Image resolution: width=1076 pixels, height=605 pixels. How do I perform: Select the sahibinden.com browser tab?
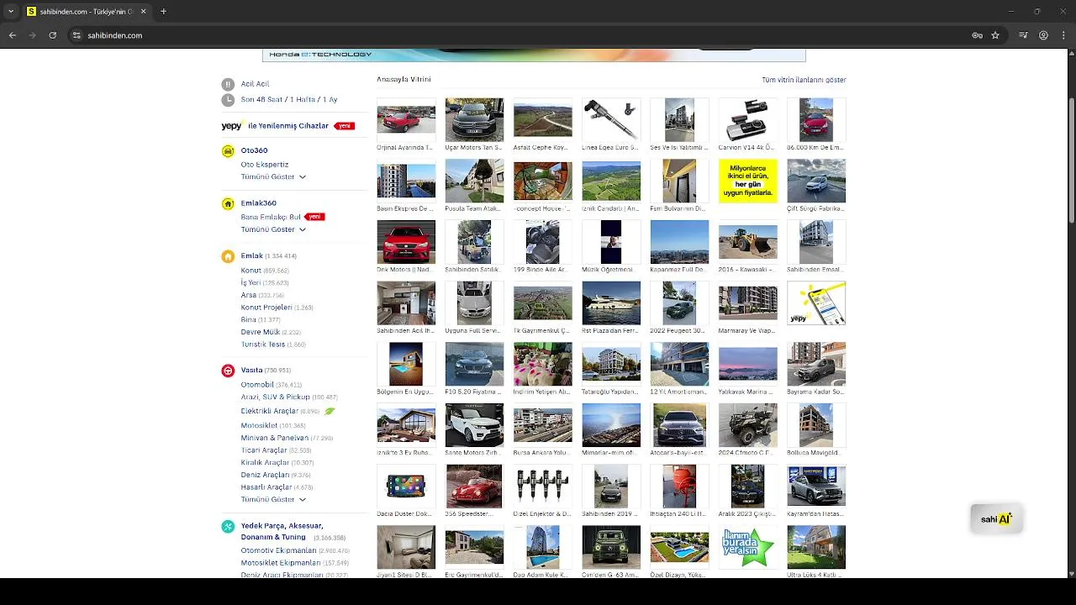point(87,12)
